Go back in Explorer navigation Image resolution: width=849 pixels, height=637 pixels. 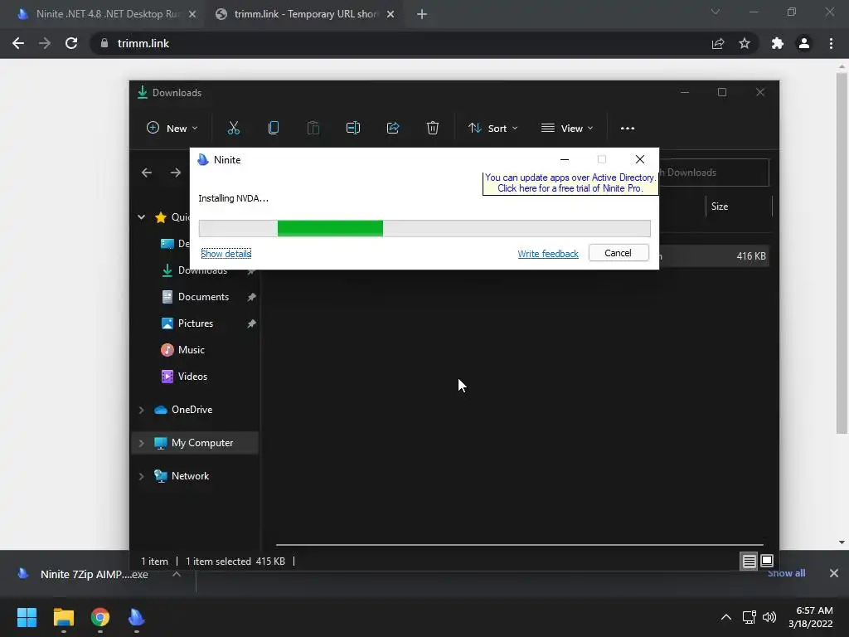[x=146, y=173]
